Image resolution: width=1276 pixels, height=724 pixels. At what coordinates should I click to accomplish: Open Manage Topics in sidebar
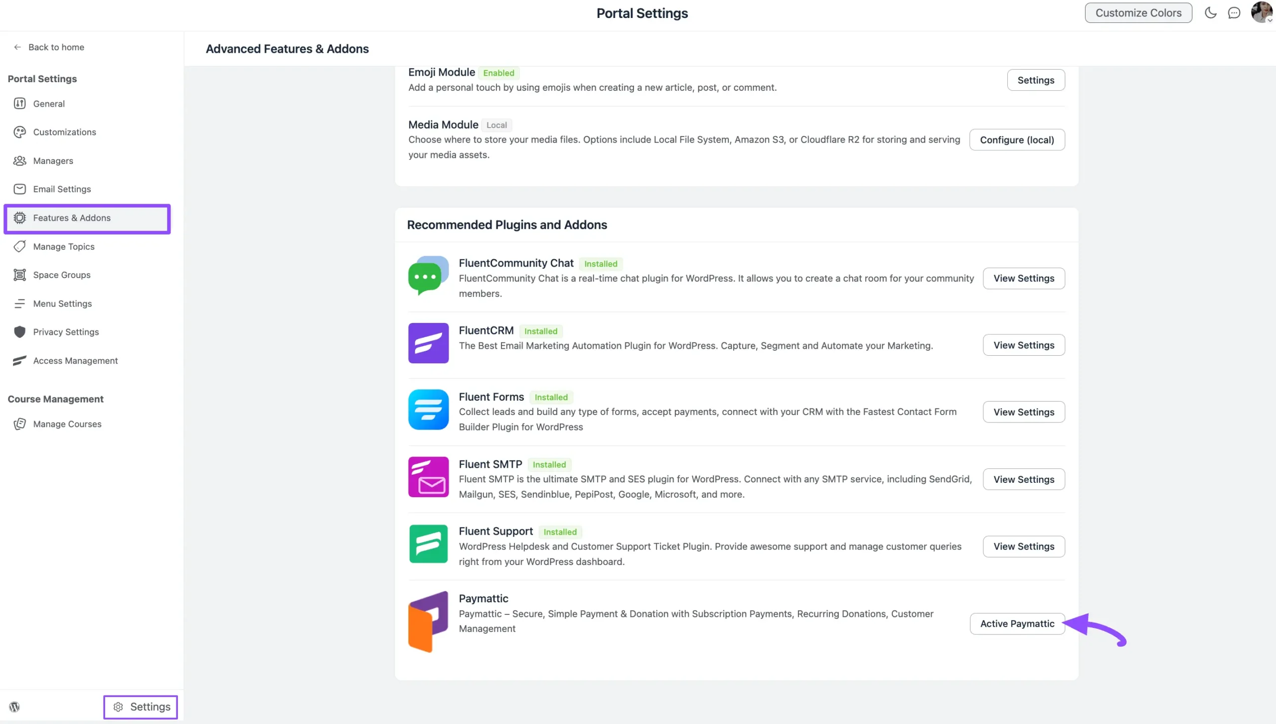point(64,247)
